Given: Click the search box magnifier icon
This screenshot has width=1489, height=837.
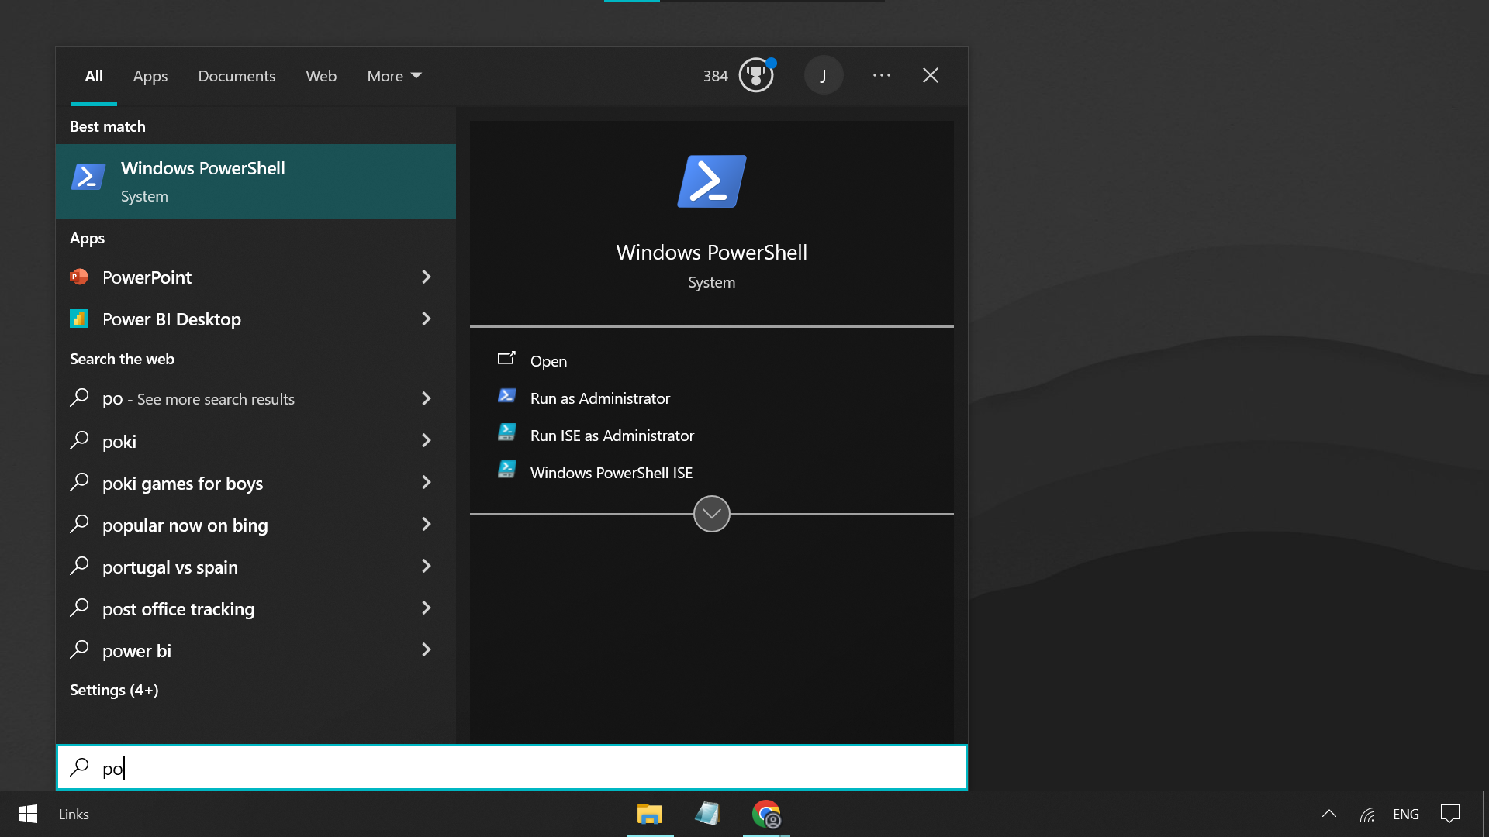Looking at the screenshot, I should point(79,767).
